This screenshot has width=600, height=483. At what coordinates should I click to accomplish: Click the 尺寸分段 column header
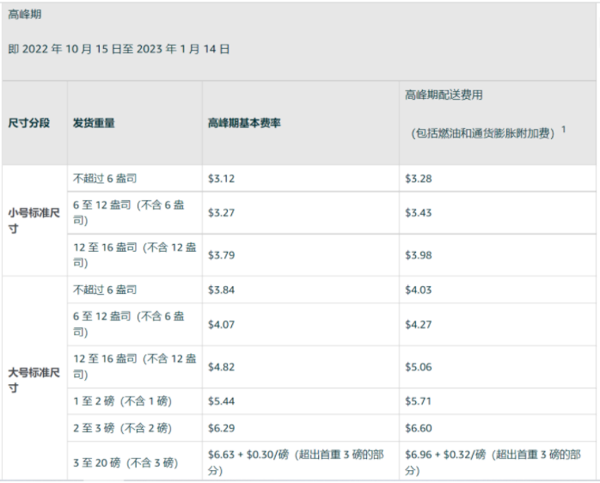29,124
